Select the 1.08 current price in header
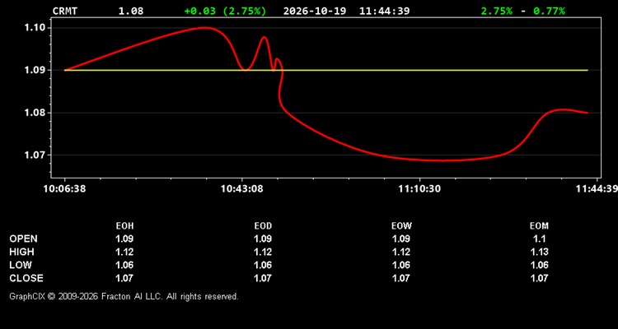Image resolution: width=618 pixels, height=329 pixels. (x=131, y=11)
